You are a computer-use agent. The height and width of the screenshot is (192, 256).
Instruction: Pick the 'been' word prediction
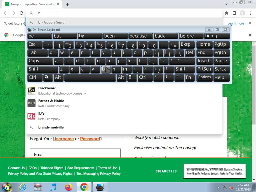point(115,36)
